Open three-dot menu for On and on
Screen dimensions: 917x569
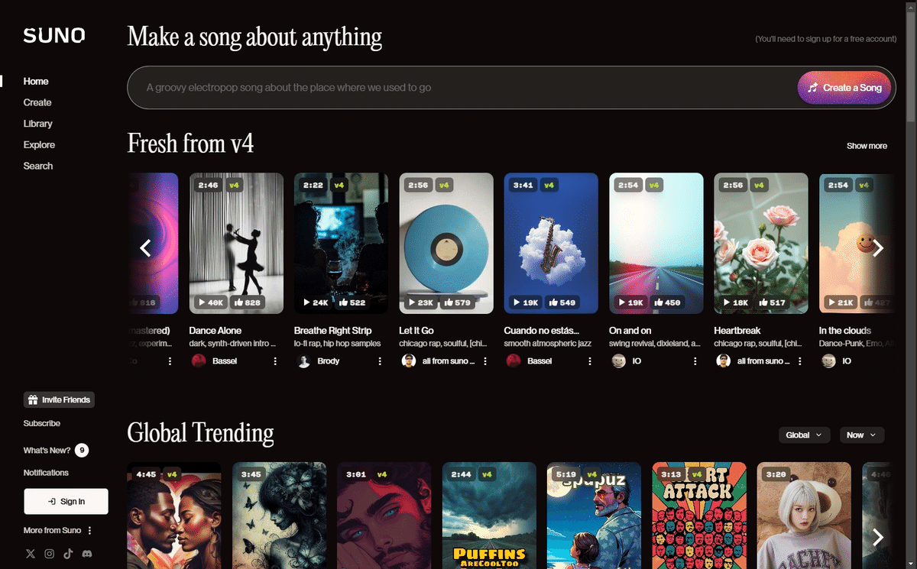pos(695,361)
